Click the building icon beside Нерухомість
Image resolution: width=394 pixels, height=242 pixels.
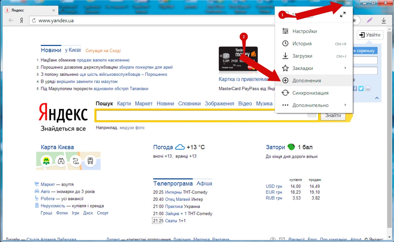[x=37, y=206]
